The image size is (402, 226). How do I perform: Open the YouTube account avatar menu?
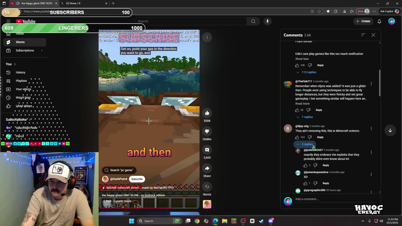391,21
